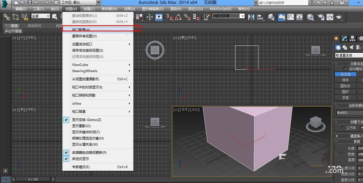Open Edit Named Selection Sets icon

pyautogui.click(x=206, y=17)
